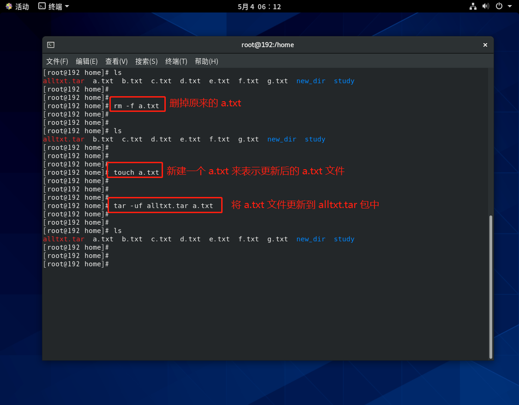Expand the 终端 app menu arrow in the top bar
Viewport: 519px width, 405px height.
67,6
